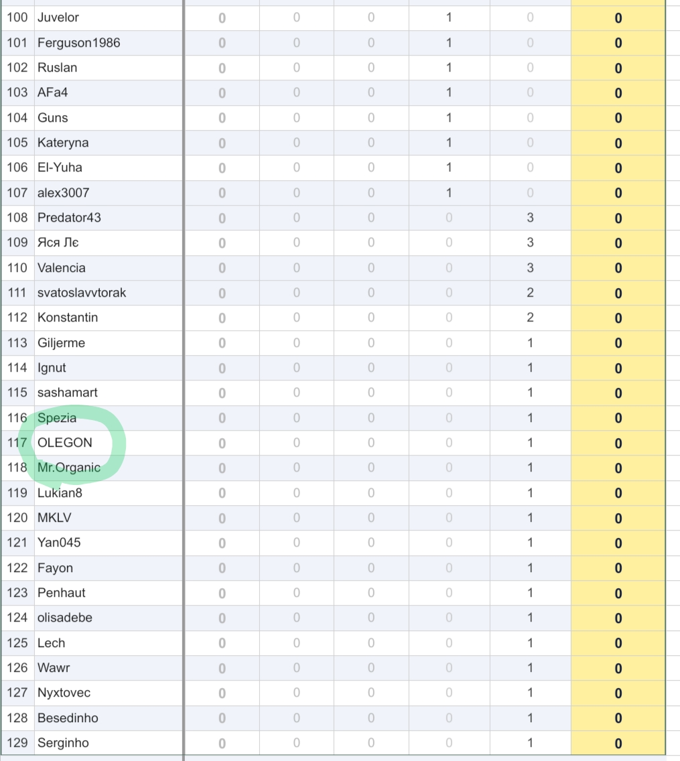
Task: Select the Besedinho name cell
Action: tap(68, 718)
